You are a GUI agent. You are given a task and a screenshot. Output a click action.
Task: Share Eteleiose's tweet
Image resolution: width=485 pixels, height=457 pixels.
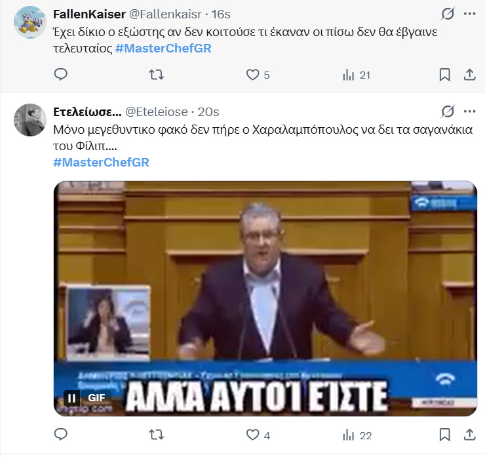pyautogui.click(x=469, y=435)
